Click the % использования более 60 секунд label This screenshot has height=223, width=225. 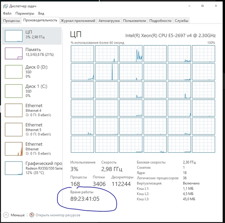pos(97,43)
